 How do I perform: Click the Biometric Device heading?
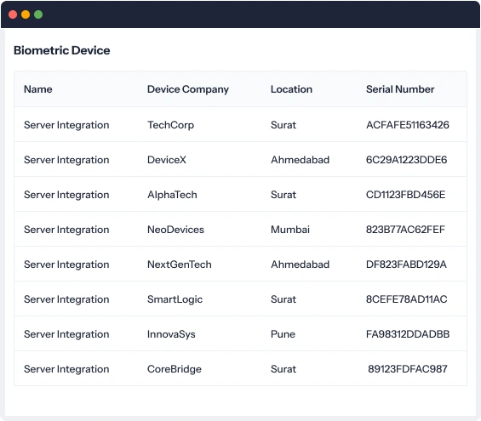pyautogui.click(x=61, y=50)
